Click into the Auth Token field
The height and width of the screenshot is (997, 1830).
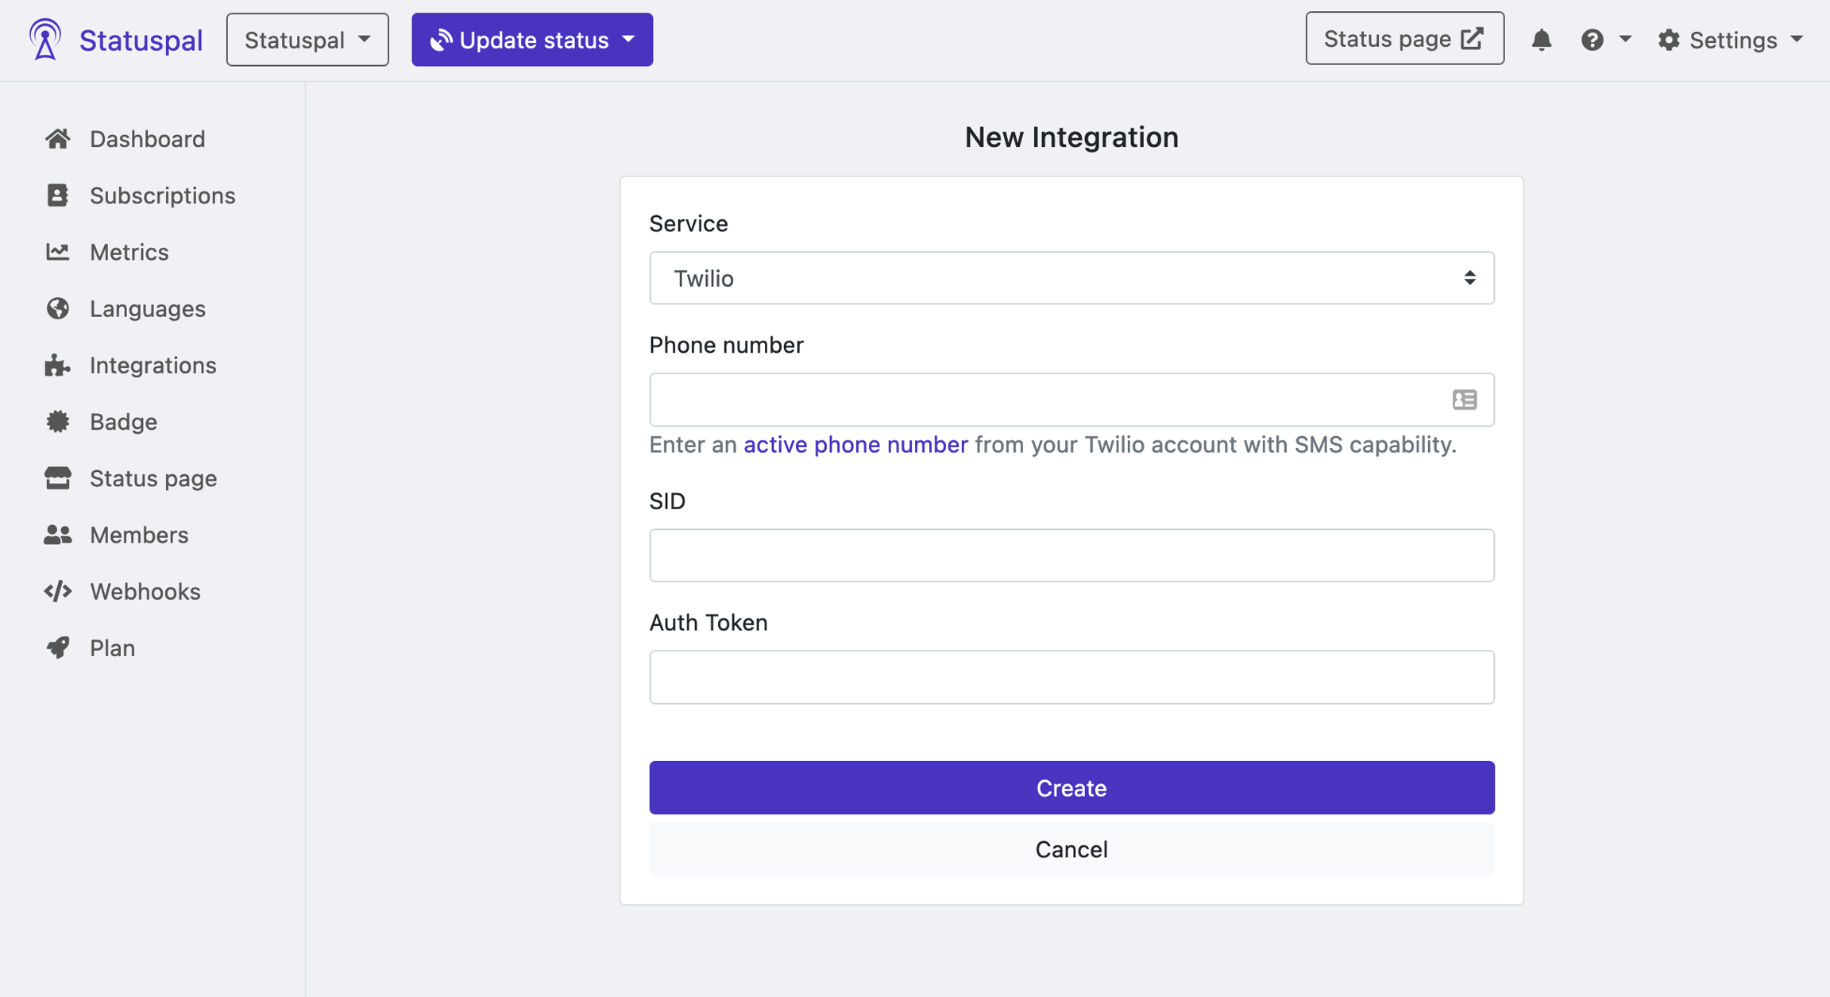point(1071,677)
